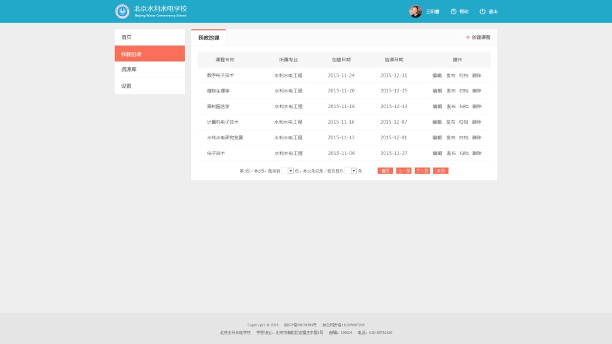Click 归档 for course 数字电子技术
The width and height of the screenshot is (612, 344).
coord(464,75)
